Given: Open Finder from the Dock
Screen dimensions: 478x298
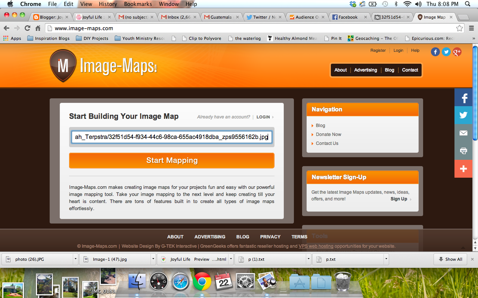Looking at the screenshot, I should [x=137, y=281].
